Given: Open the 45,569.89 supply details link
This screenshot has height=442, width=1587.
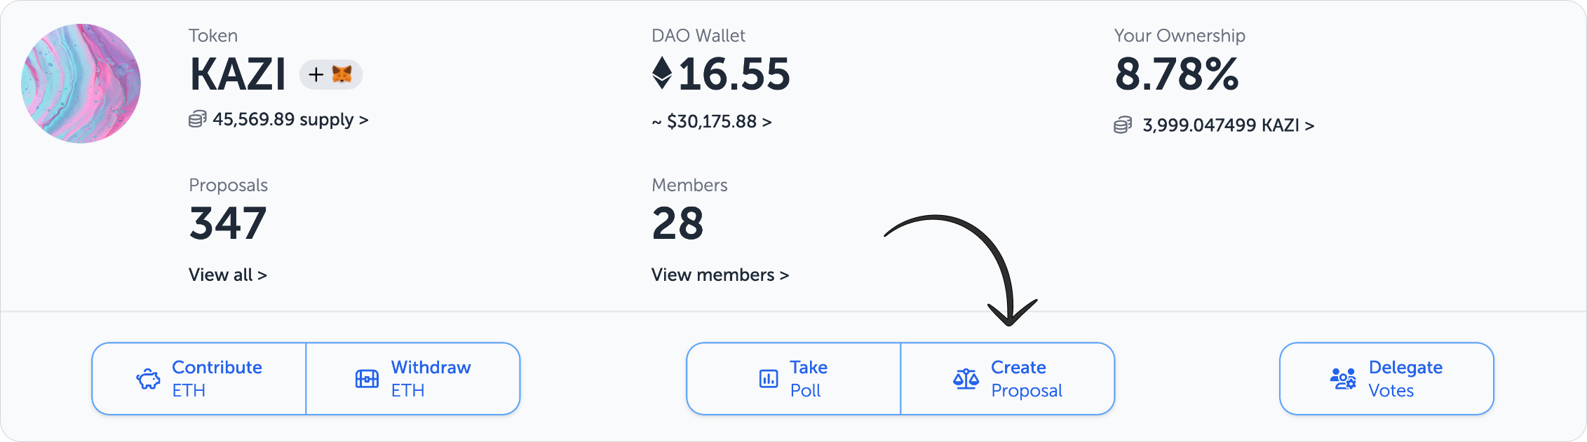Looking at the screenshot, I should (290, 120).
